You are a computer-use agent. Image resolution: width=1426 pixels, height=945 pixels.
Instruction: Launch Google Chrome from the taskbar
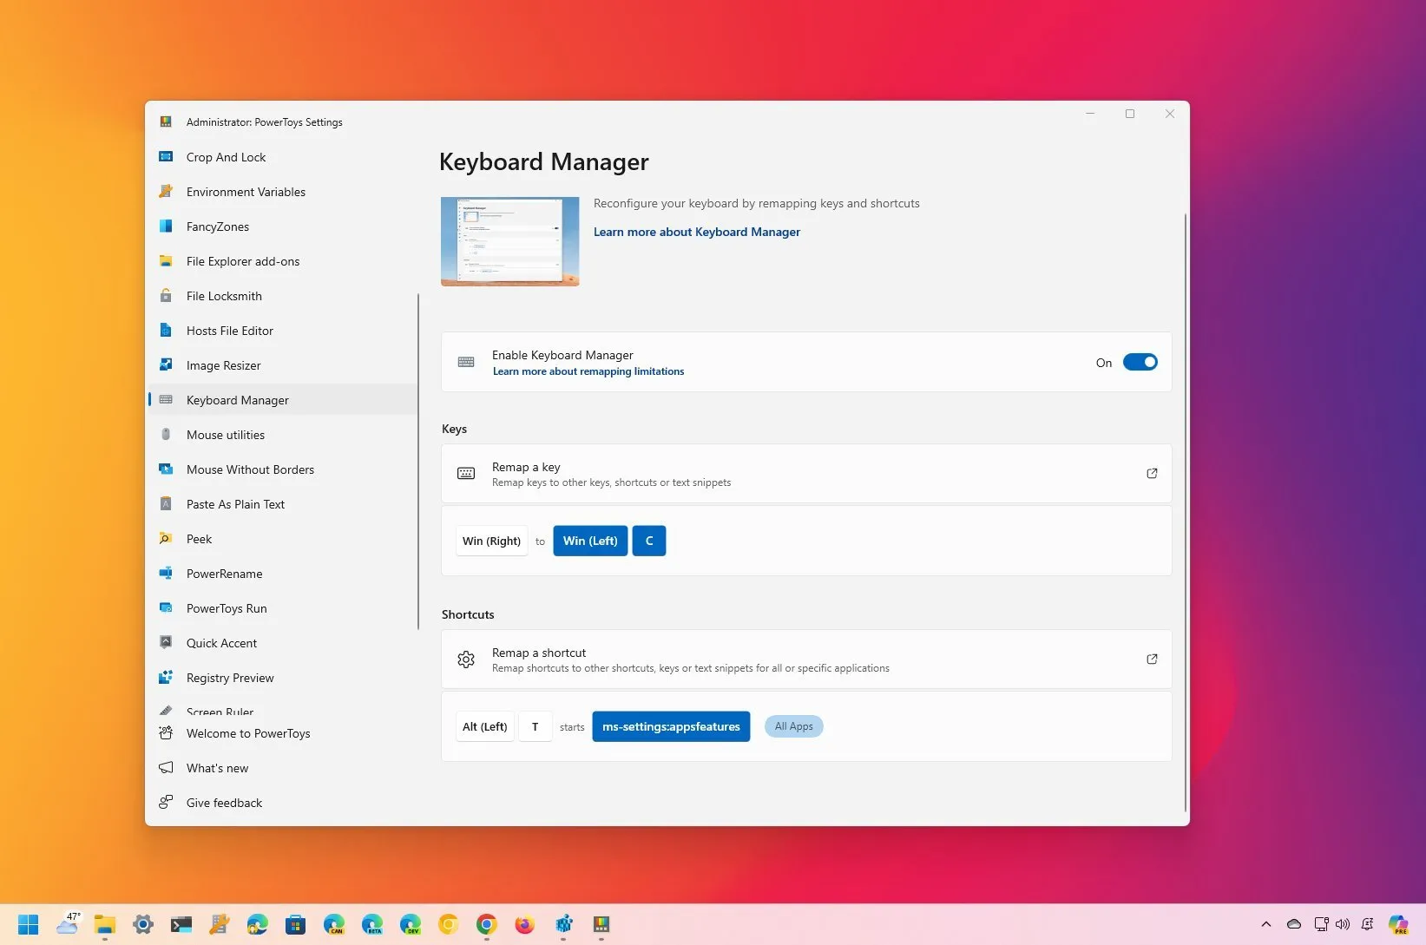click(x=486, y=925)
